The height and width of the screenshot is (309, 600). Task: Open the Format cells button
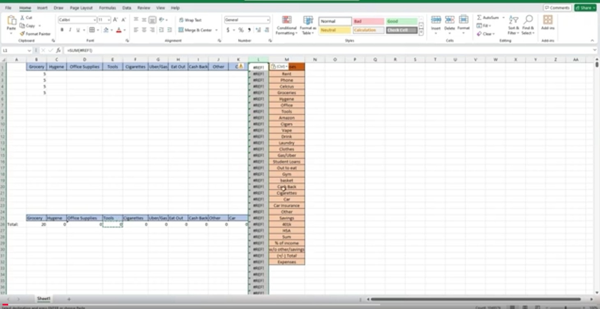pos(464,23)
